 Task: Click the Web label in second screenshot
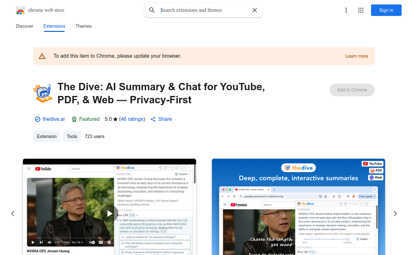pos(376,178)
